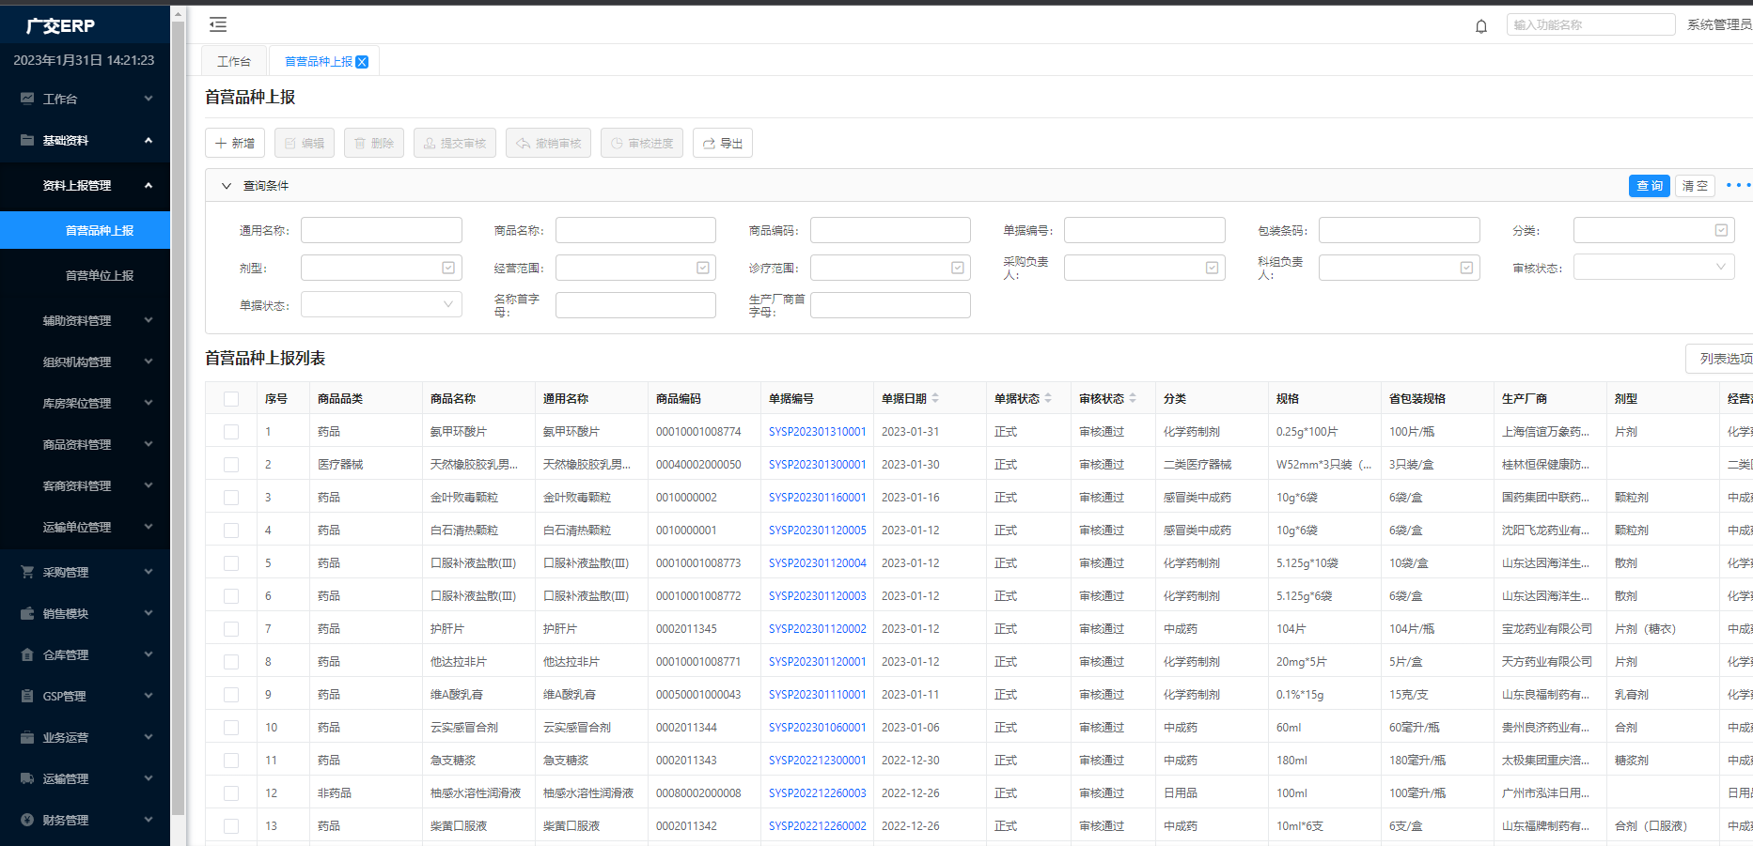Expand the 组织机构管理 menu
Image resolution: width=1753 pixels, height=846 pixels.
point(85,361)
